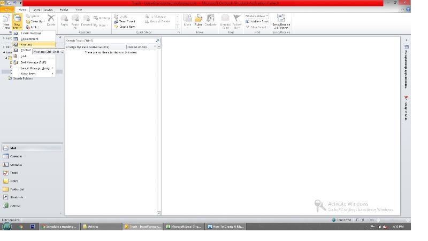
Task: Choose the Reply & Delete quick step
Action: [x=157, y=21]
